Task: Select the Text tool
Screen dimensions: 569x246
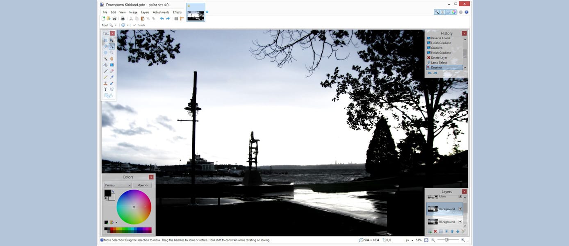Action: coord(105,89)
